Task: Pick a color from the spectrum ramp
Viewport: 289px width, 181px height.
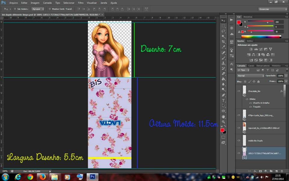Action: click(261, 37)
